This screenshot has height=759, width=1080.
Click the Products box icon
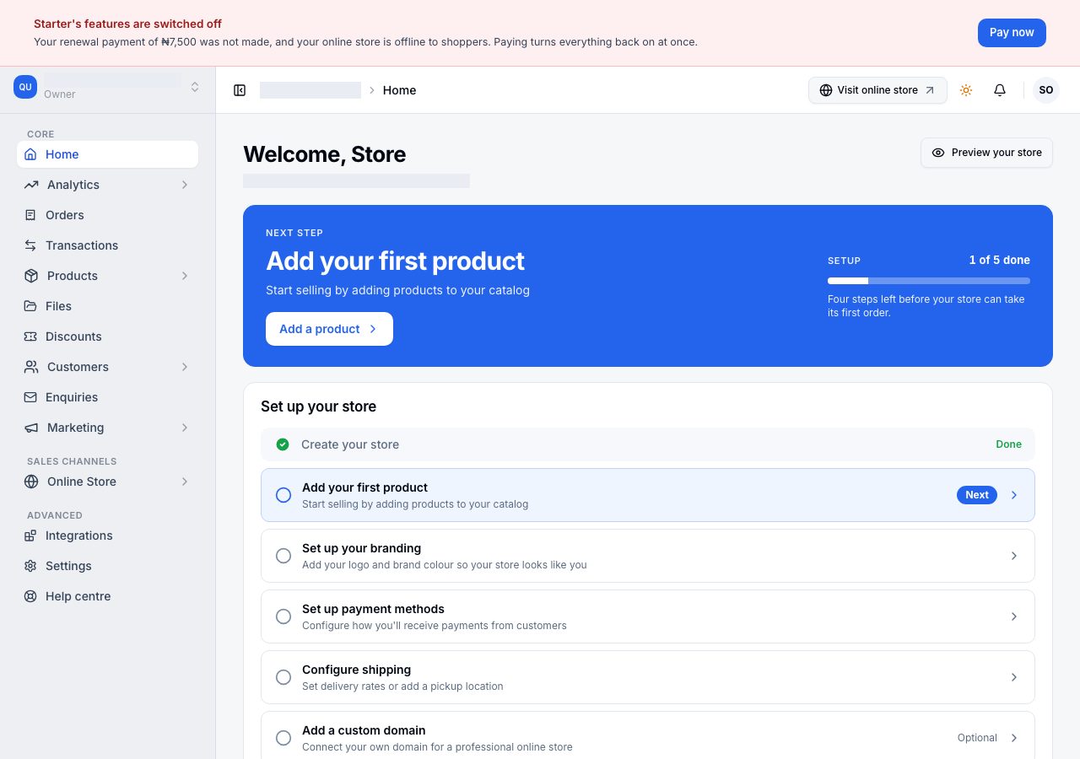[x=31, y=276]
